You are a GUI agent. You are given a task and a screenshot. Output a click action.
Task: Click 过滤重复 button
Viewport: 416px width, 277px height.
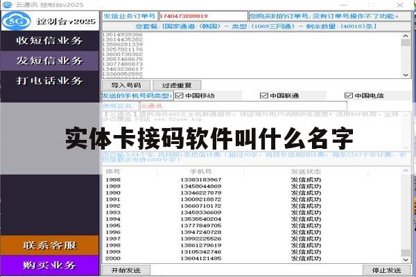(x=177, y=85)
